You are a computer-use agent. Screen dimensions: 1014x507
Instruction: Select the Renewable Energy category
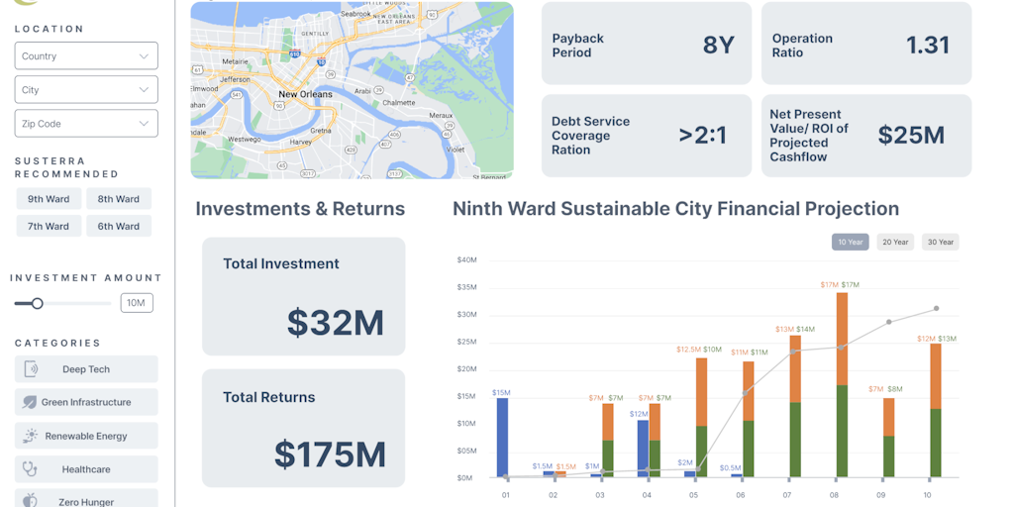point(86,436)
